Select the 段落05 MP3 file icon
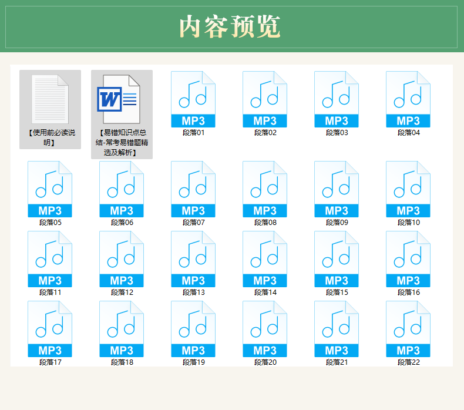Viewport: 464px width, 410px height. point(50,189)
